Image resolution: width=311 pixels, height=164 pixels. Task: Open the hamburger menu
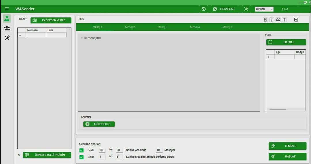click(x=7, y=9)
